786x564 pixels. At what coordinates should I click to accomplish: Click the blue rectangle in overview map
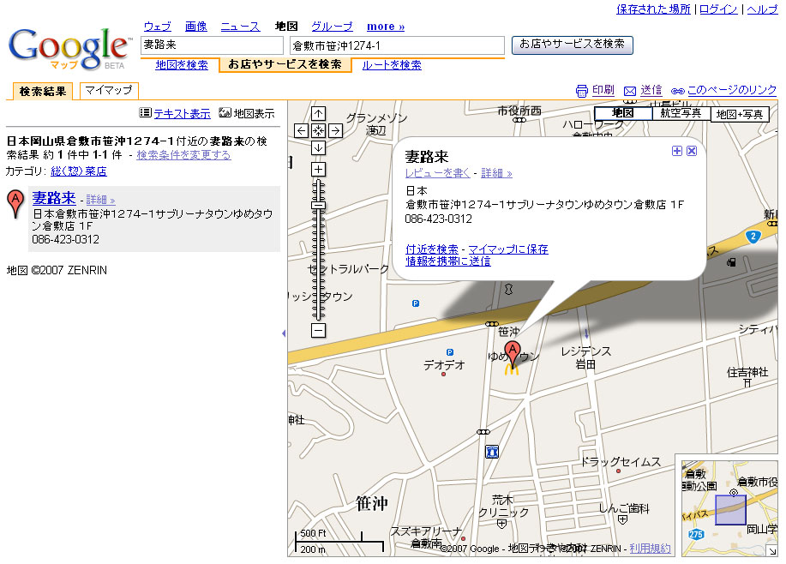[730, 510]
